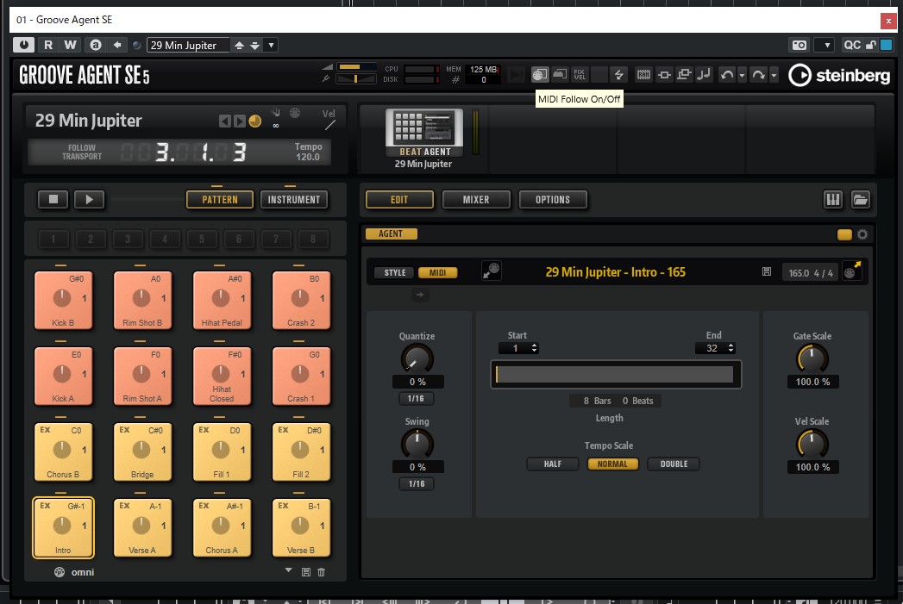Open the Quantize 1/16 grid selector
The height and width of the screenshot is (604, 903).
417,399
